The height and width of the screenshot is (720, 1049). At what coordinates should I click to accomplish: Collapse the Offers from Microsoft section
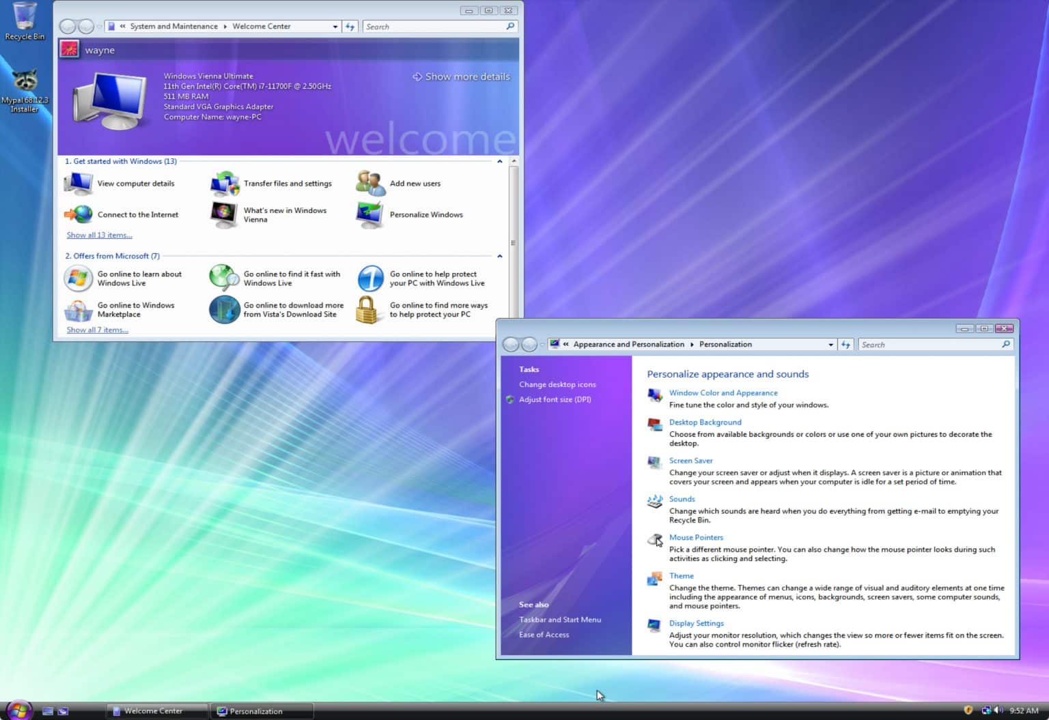499,256
